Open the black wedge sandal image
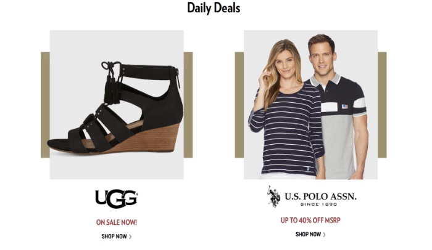Image resolution: width=432 pixels, height=250 pixels. (x=117, y=105)
